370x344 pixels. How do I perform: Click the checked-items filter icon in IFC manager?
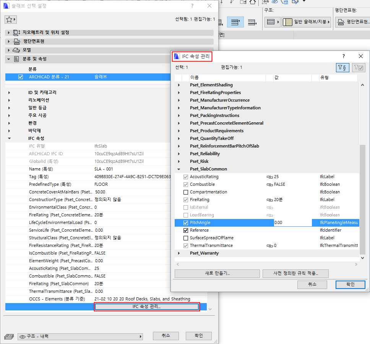point(359,67)
